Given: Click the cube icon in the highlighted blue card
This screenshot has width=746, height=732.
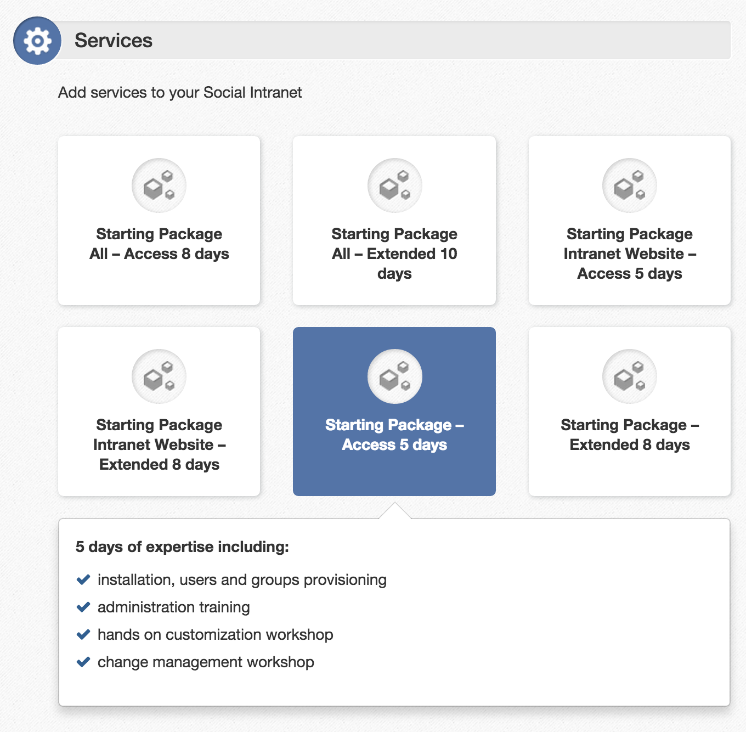Looking at the screenshot, I should click(394, 376).
